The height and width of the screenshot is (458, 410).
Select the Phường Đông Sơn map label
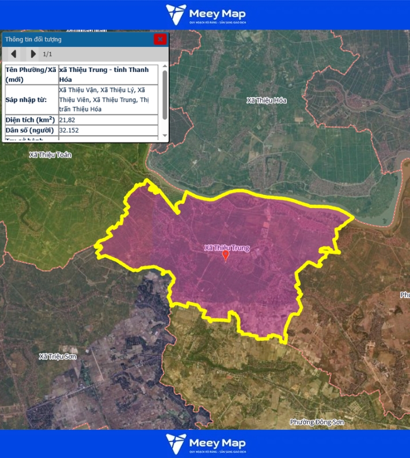pyautogui.click(x=317, y=422)
